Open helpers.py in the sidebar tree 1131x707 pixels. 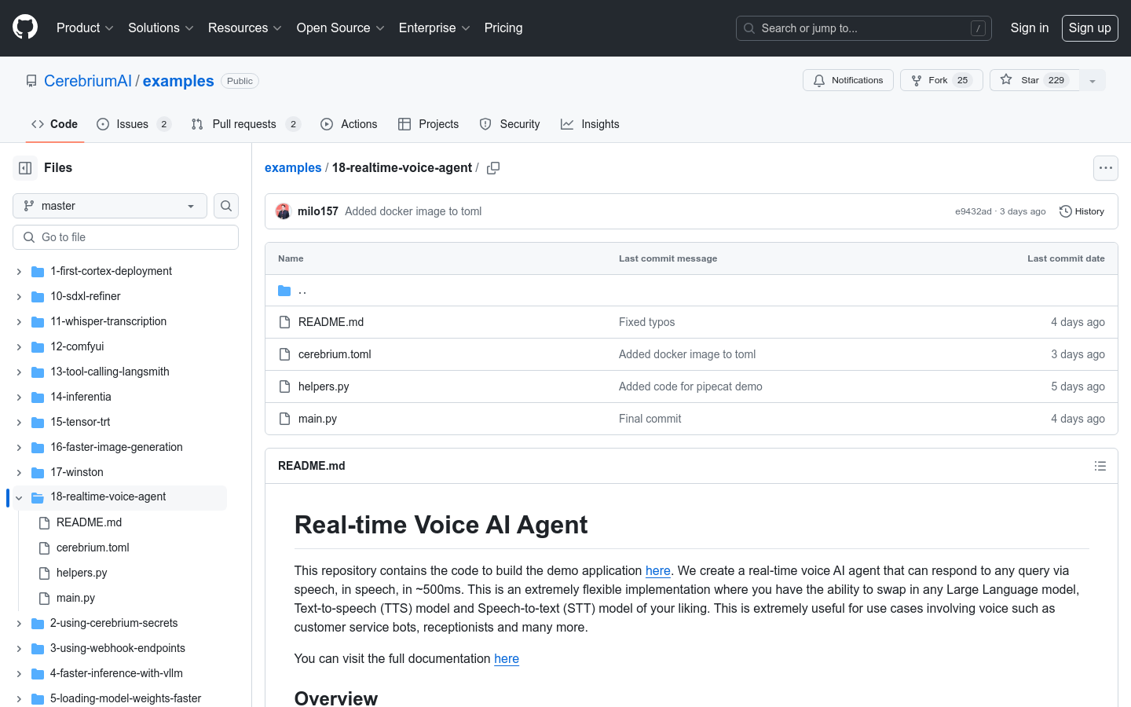point(82,573)
